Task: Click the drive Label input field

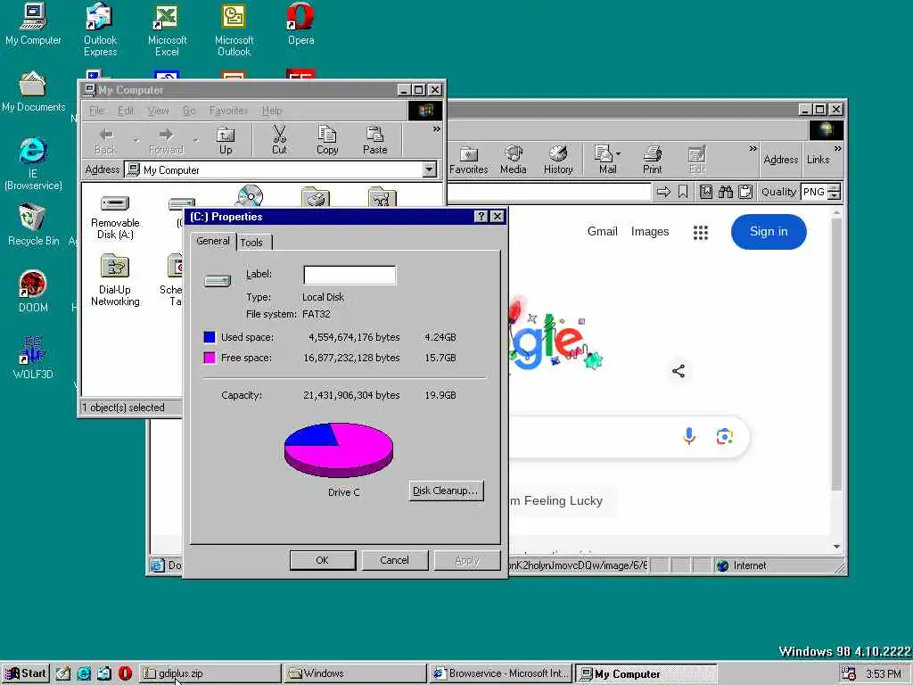Action: [x=350, y=275]
